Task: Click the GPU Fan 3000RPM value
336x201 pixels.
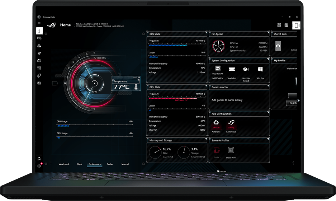Action: (263, 47)
